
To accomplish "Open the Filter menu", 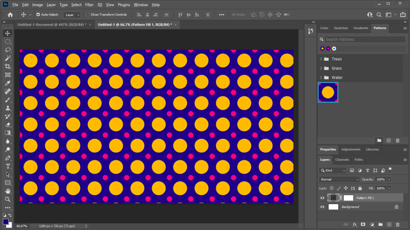I will pos(89,4).
